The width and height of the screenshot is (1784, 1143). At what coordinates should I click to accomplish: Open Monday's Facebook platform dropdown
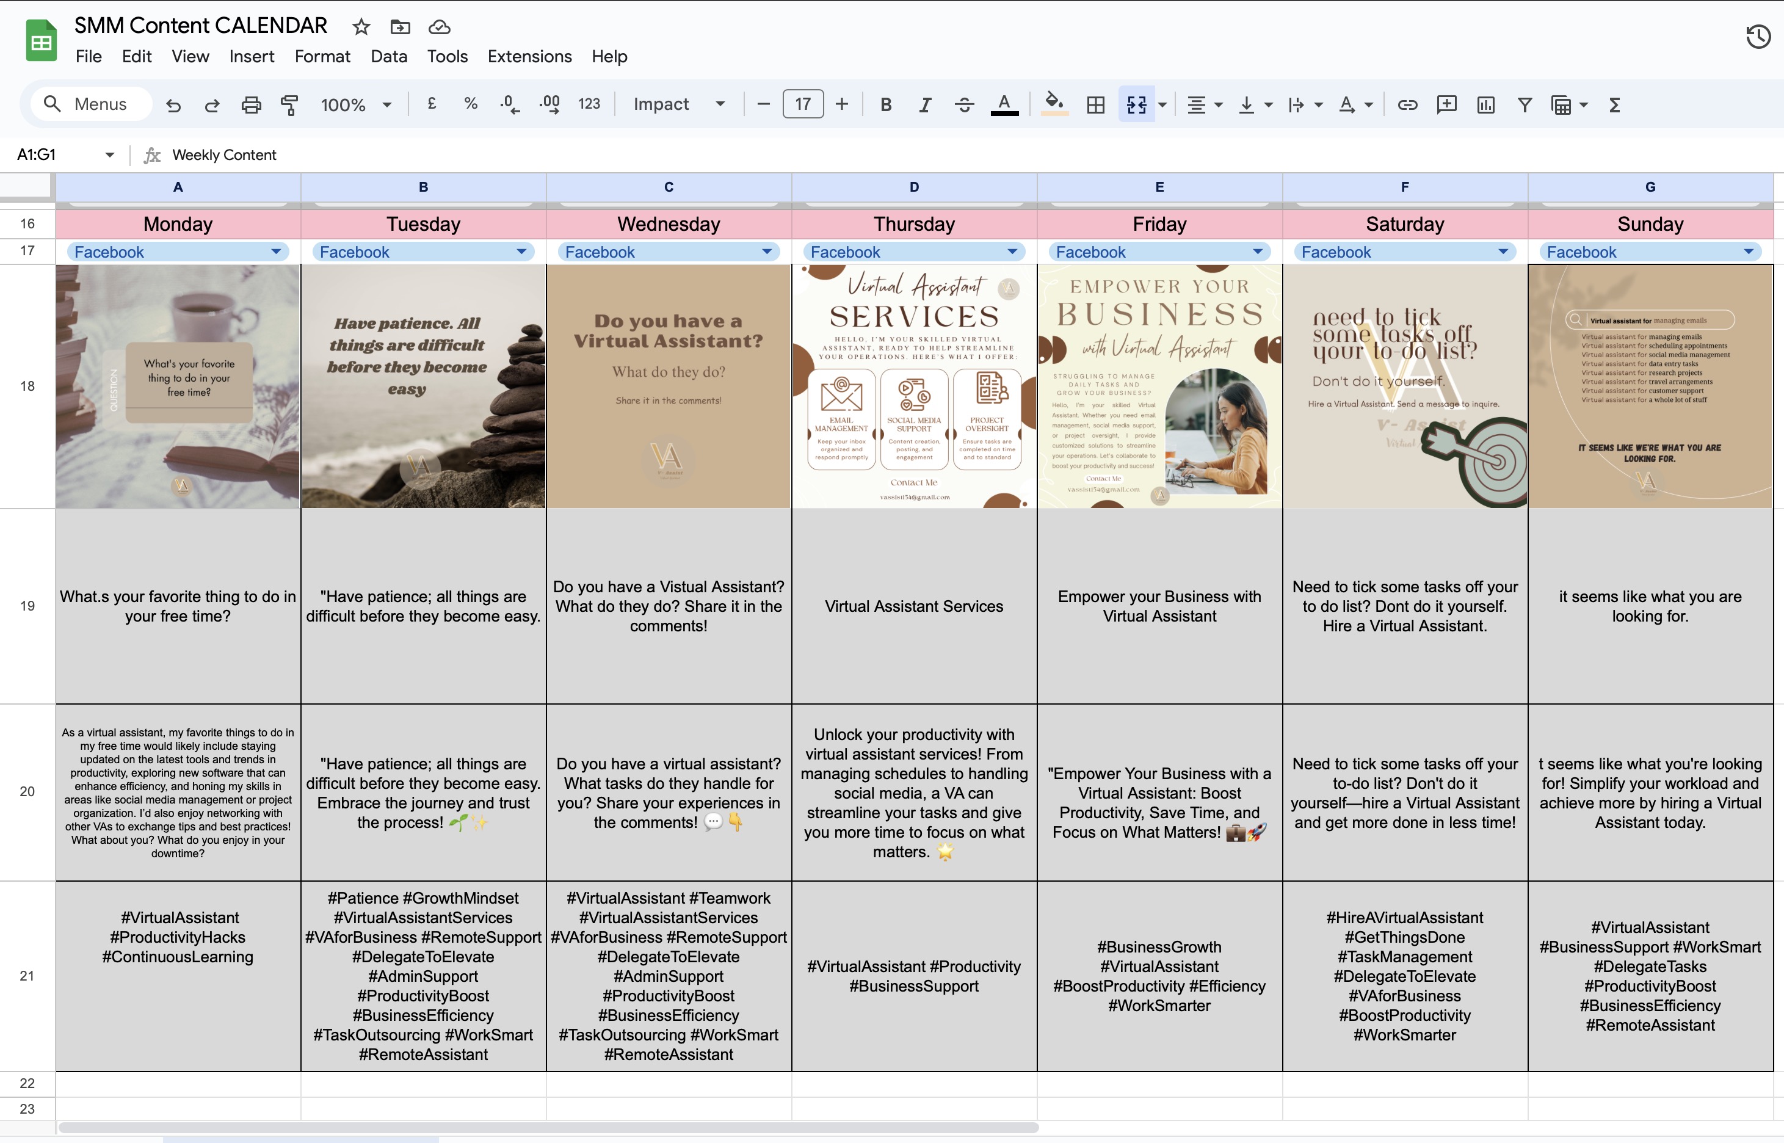point(276,252)
